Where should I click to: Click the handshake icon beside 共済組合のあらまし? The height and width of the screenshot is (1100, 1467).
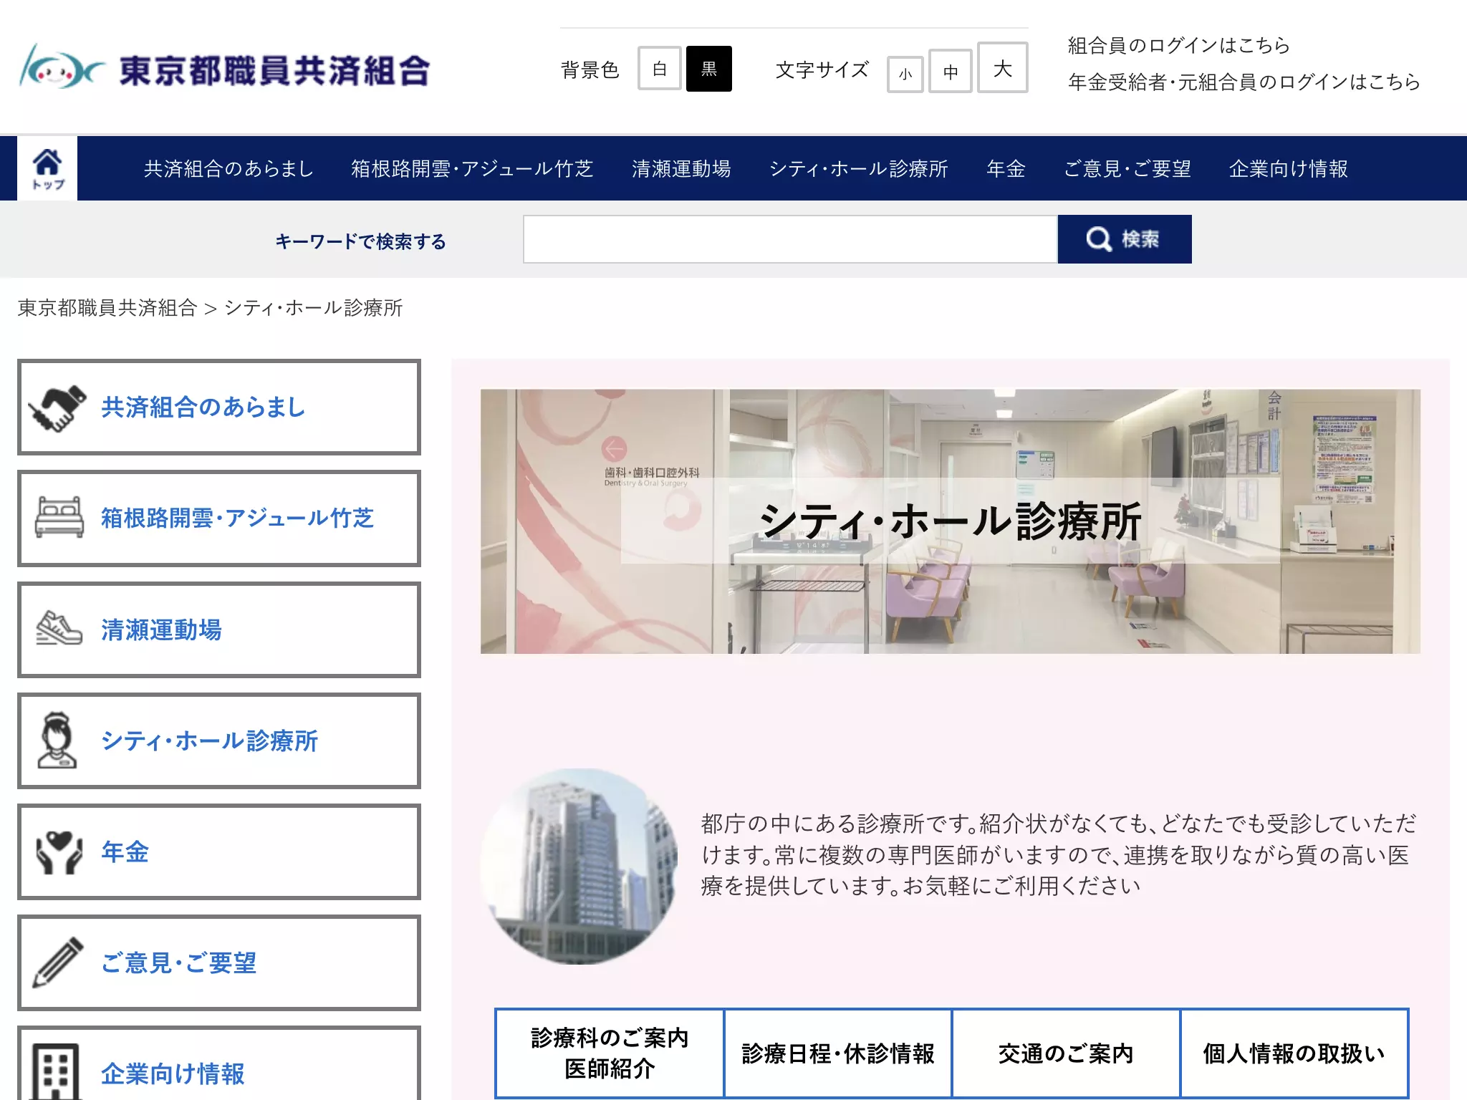click(x=57, y=408)
